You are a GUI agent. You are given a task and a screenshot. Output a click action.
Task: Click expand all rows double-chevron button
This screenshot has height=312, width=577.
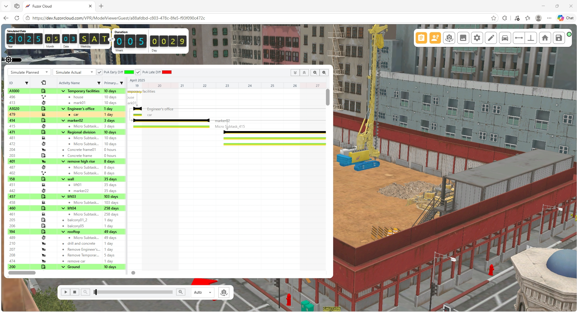pos(295,72)
